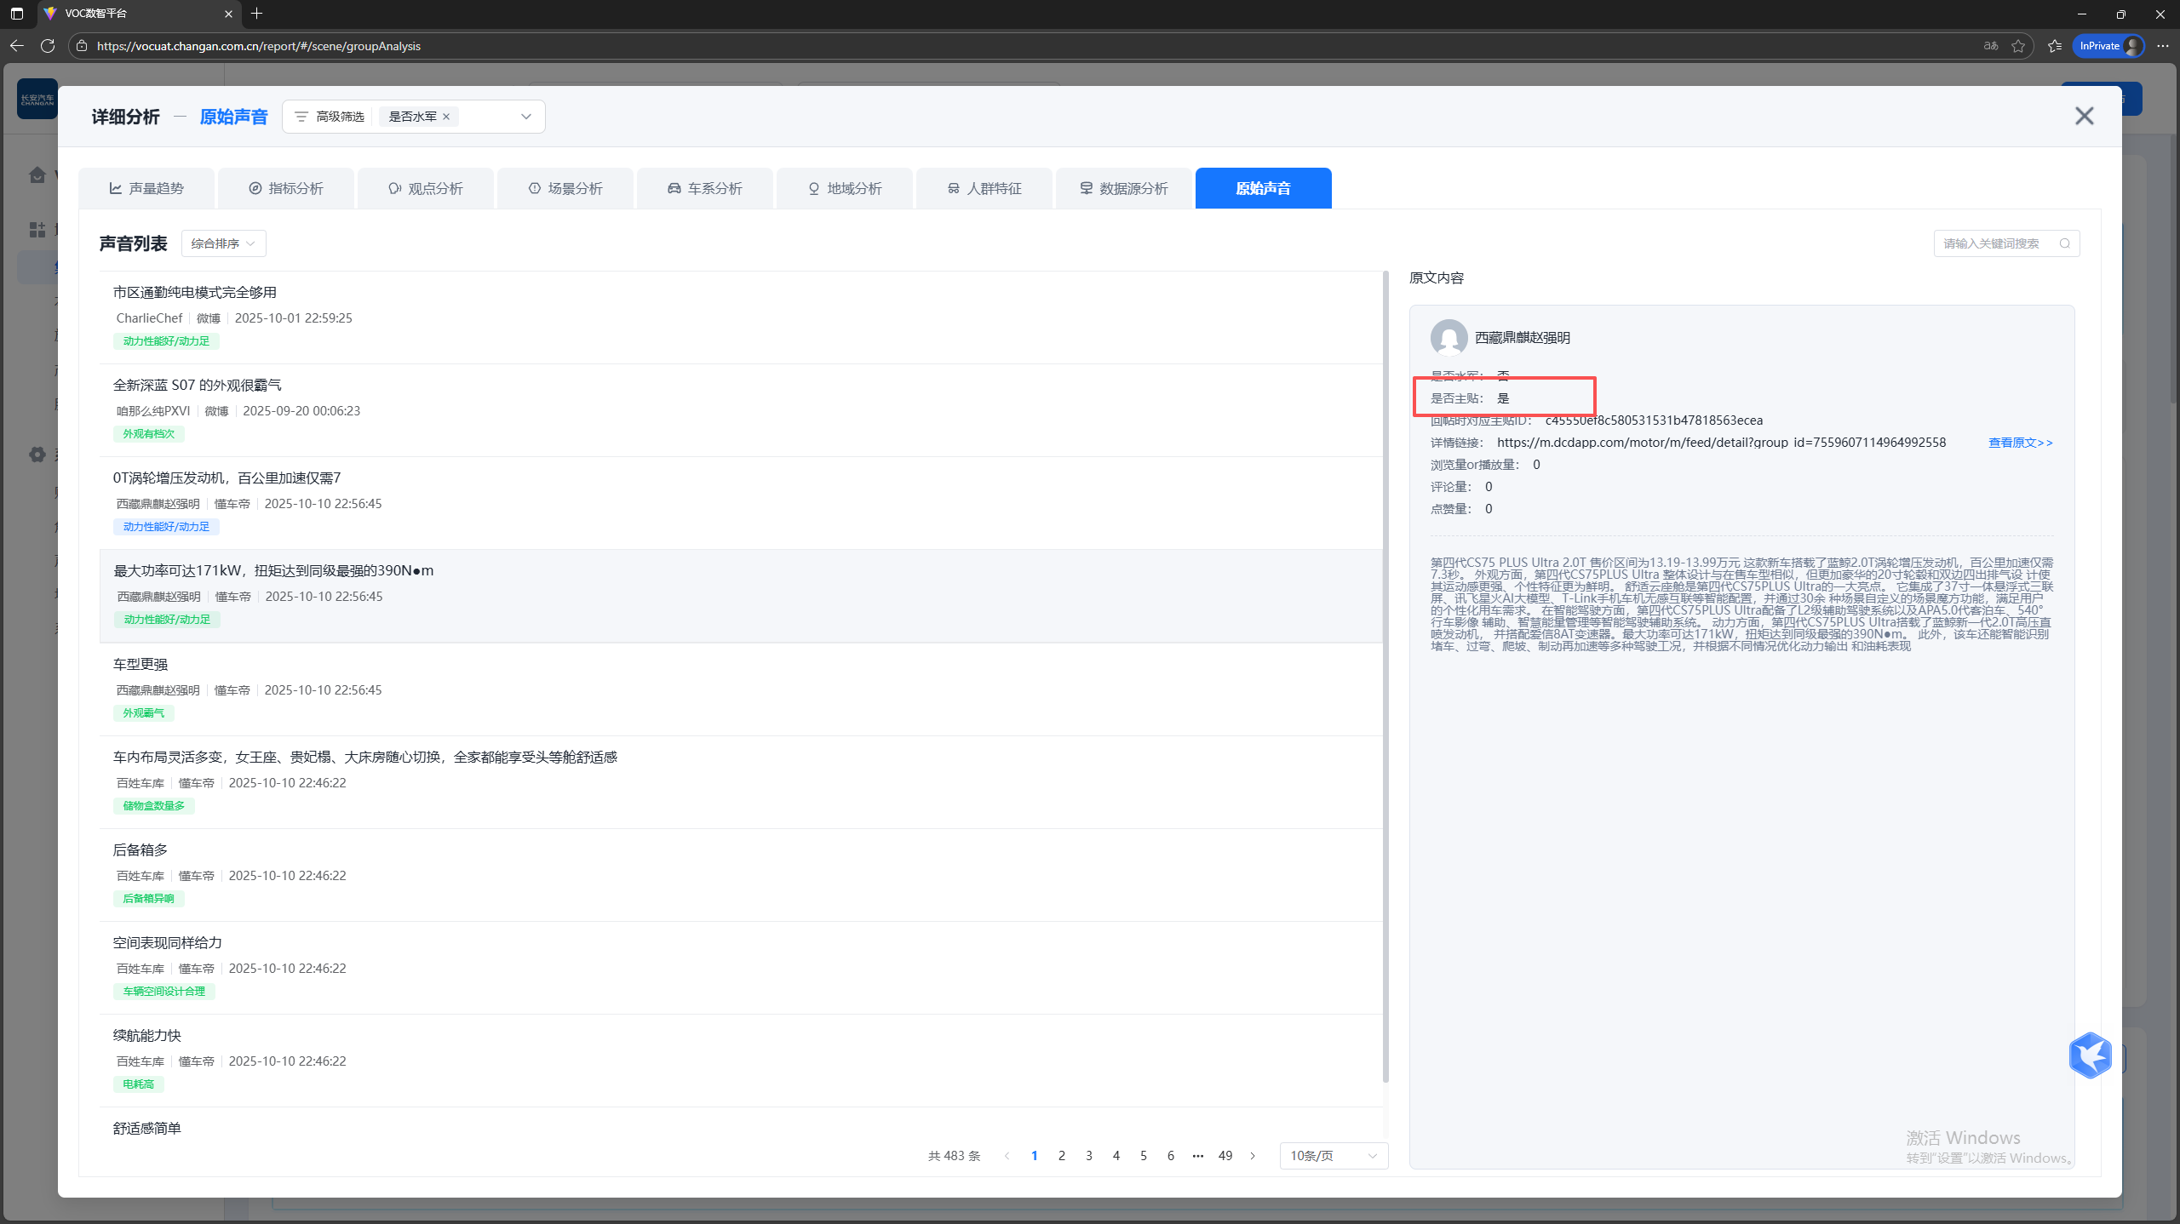Open the 10条/页 page size dropdown

1334,1156
